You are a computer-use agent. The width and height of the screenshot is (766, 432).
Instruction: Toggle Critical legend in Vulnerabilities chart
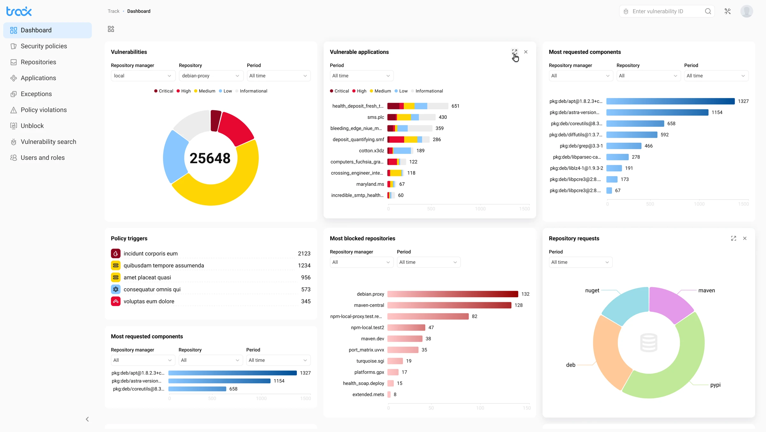tap(164, 91)
